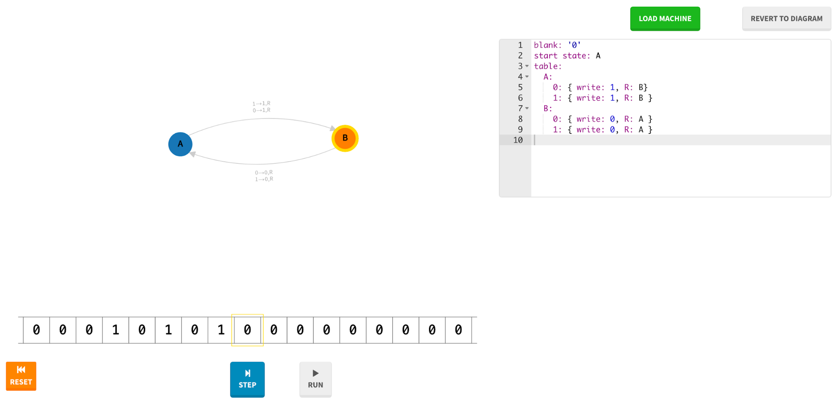Click Revert to Diagram button
Image resolution: width=836 pixels, height=402 pixels.
[786, 19]
